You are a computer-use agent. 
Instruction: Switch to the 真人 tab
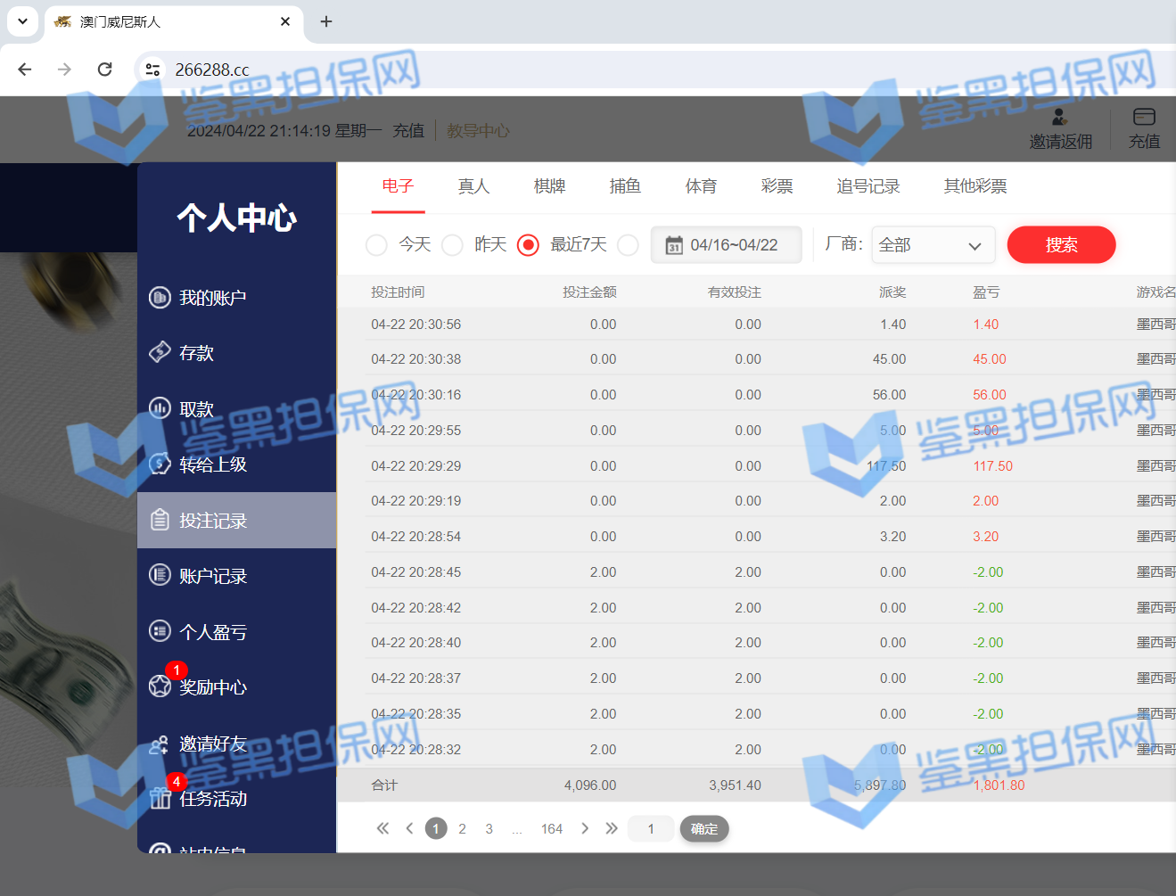click(473, 186)
